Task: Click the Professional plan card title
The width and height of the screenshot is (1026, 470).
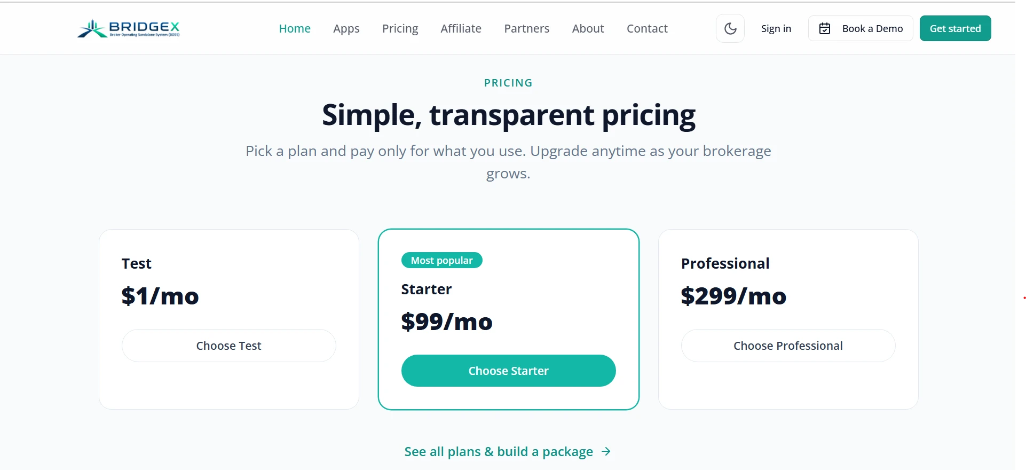Action: tap(725, 263)
